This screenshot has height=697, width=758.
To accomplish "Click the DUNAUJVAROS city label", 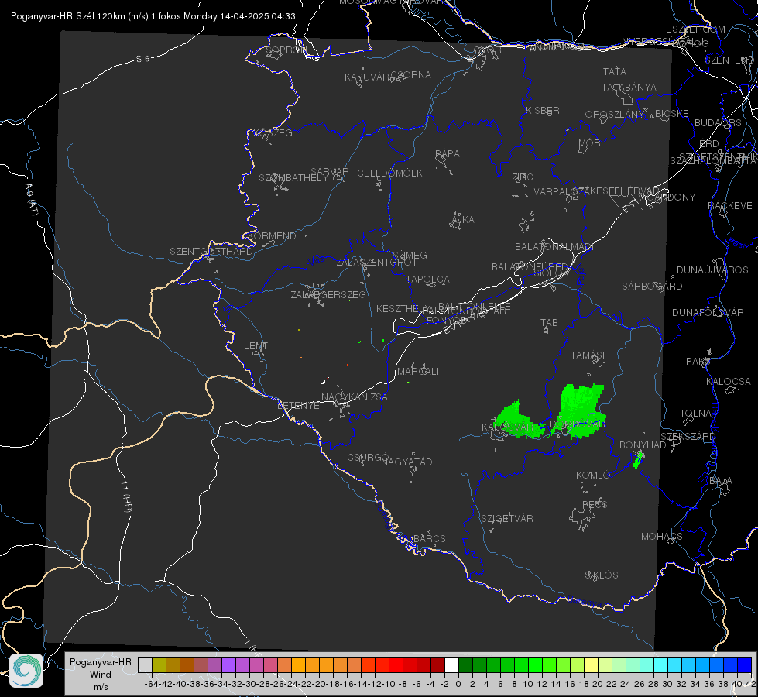I will pos(712,270).
